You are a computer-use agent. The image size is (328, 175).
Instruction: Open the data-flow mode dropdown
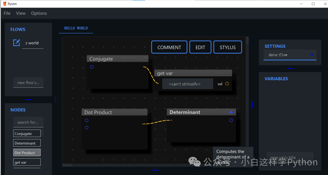[290, 55]
